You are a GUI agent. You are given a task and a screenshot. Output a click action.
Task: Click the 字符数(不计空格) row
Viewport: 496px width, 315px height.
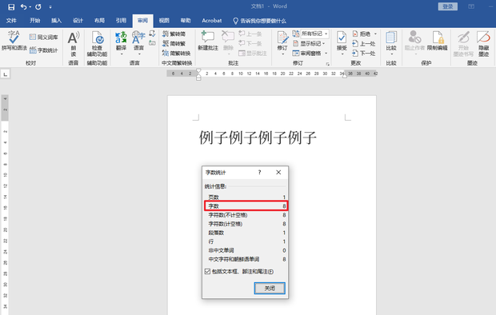[246, 215]
